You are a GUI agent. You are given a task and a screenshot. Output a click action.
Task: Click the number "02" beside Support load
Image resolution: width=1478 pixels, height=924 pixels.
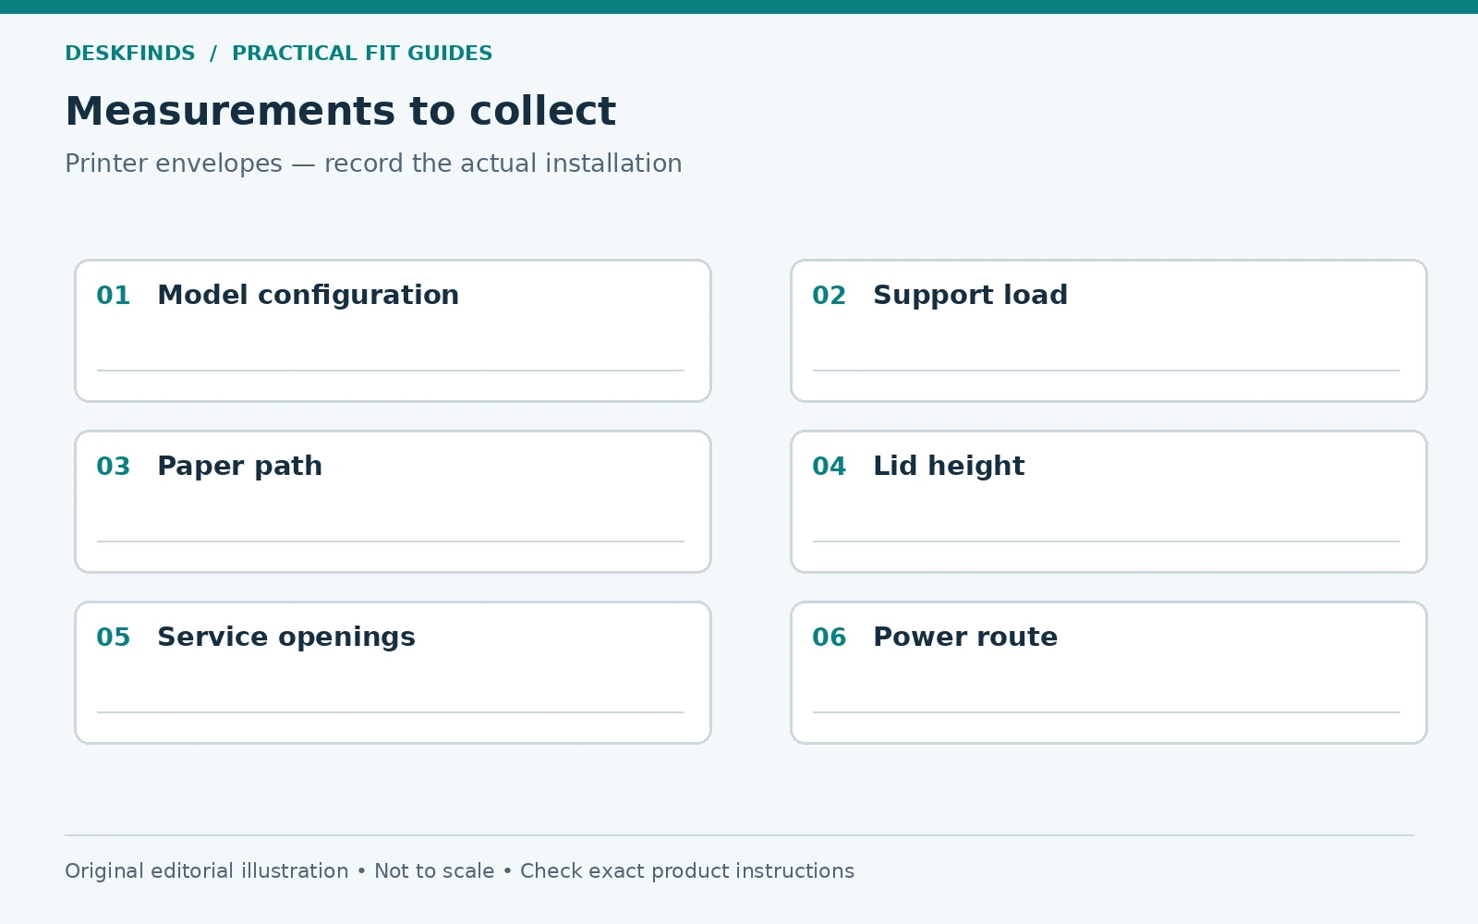pos(830,296)
